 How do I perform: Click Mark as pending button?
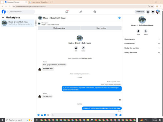[59, 28]
